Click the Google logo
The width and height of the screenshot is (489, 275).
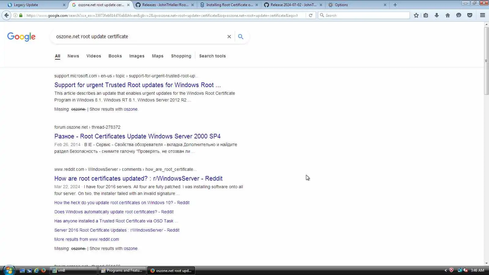(21, 37)
